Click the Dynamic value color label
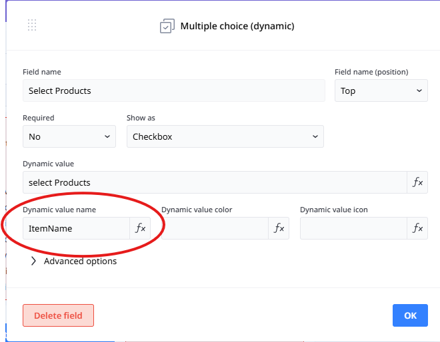440x342 pixels. coord(197,210)
